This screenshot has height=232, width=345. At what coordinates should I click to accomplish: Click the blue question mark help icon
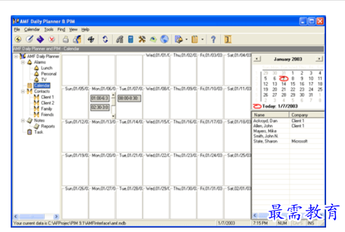coord(213,39)
